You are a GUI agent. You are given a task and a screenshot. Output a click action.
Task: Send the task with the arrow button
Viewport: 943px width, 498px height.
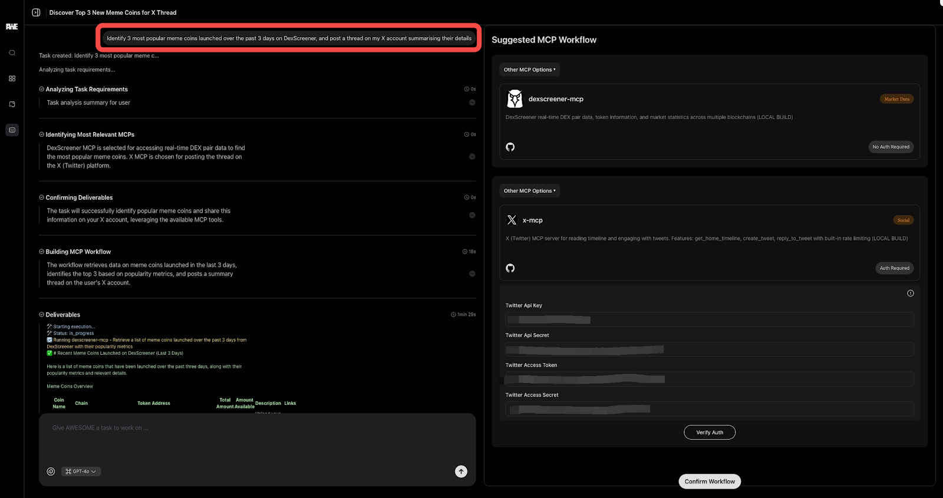[x=461, y=471]
